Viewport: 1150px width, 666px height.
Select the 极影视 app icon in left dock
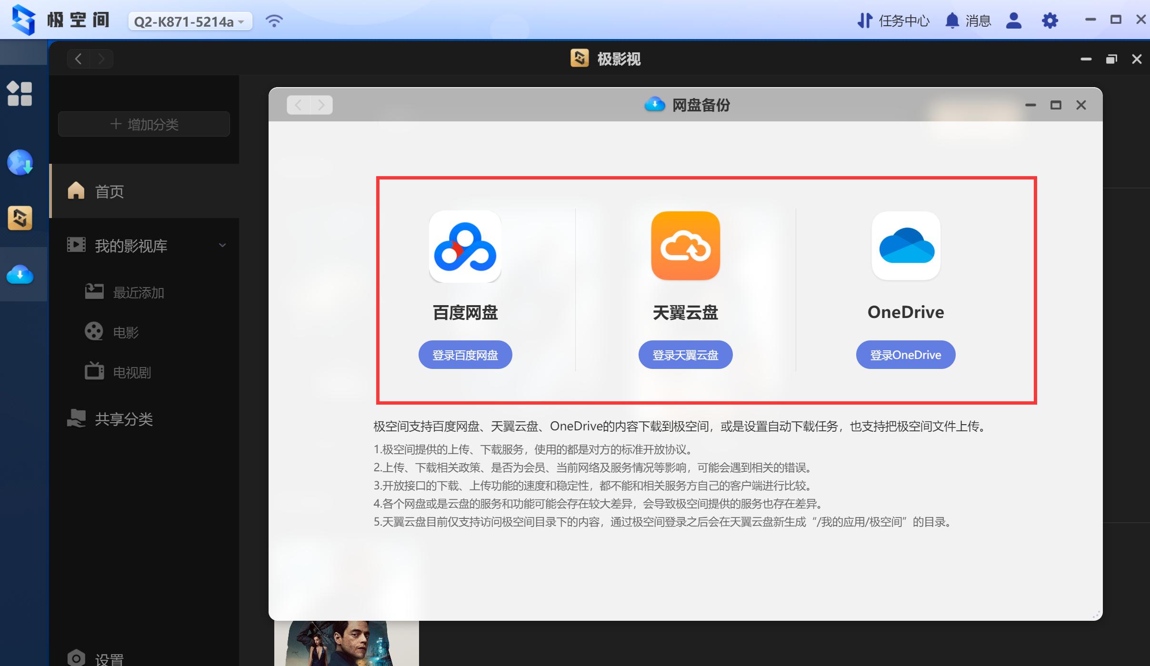(x=20, y=218)
